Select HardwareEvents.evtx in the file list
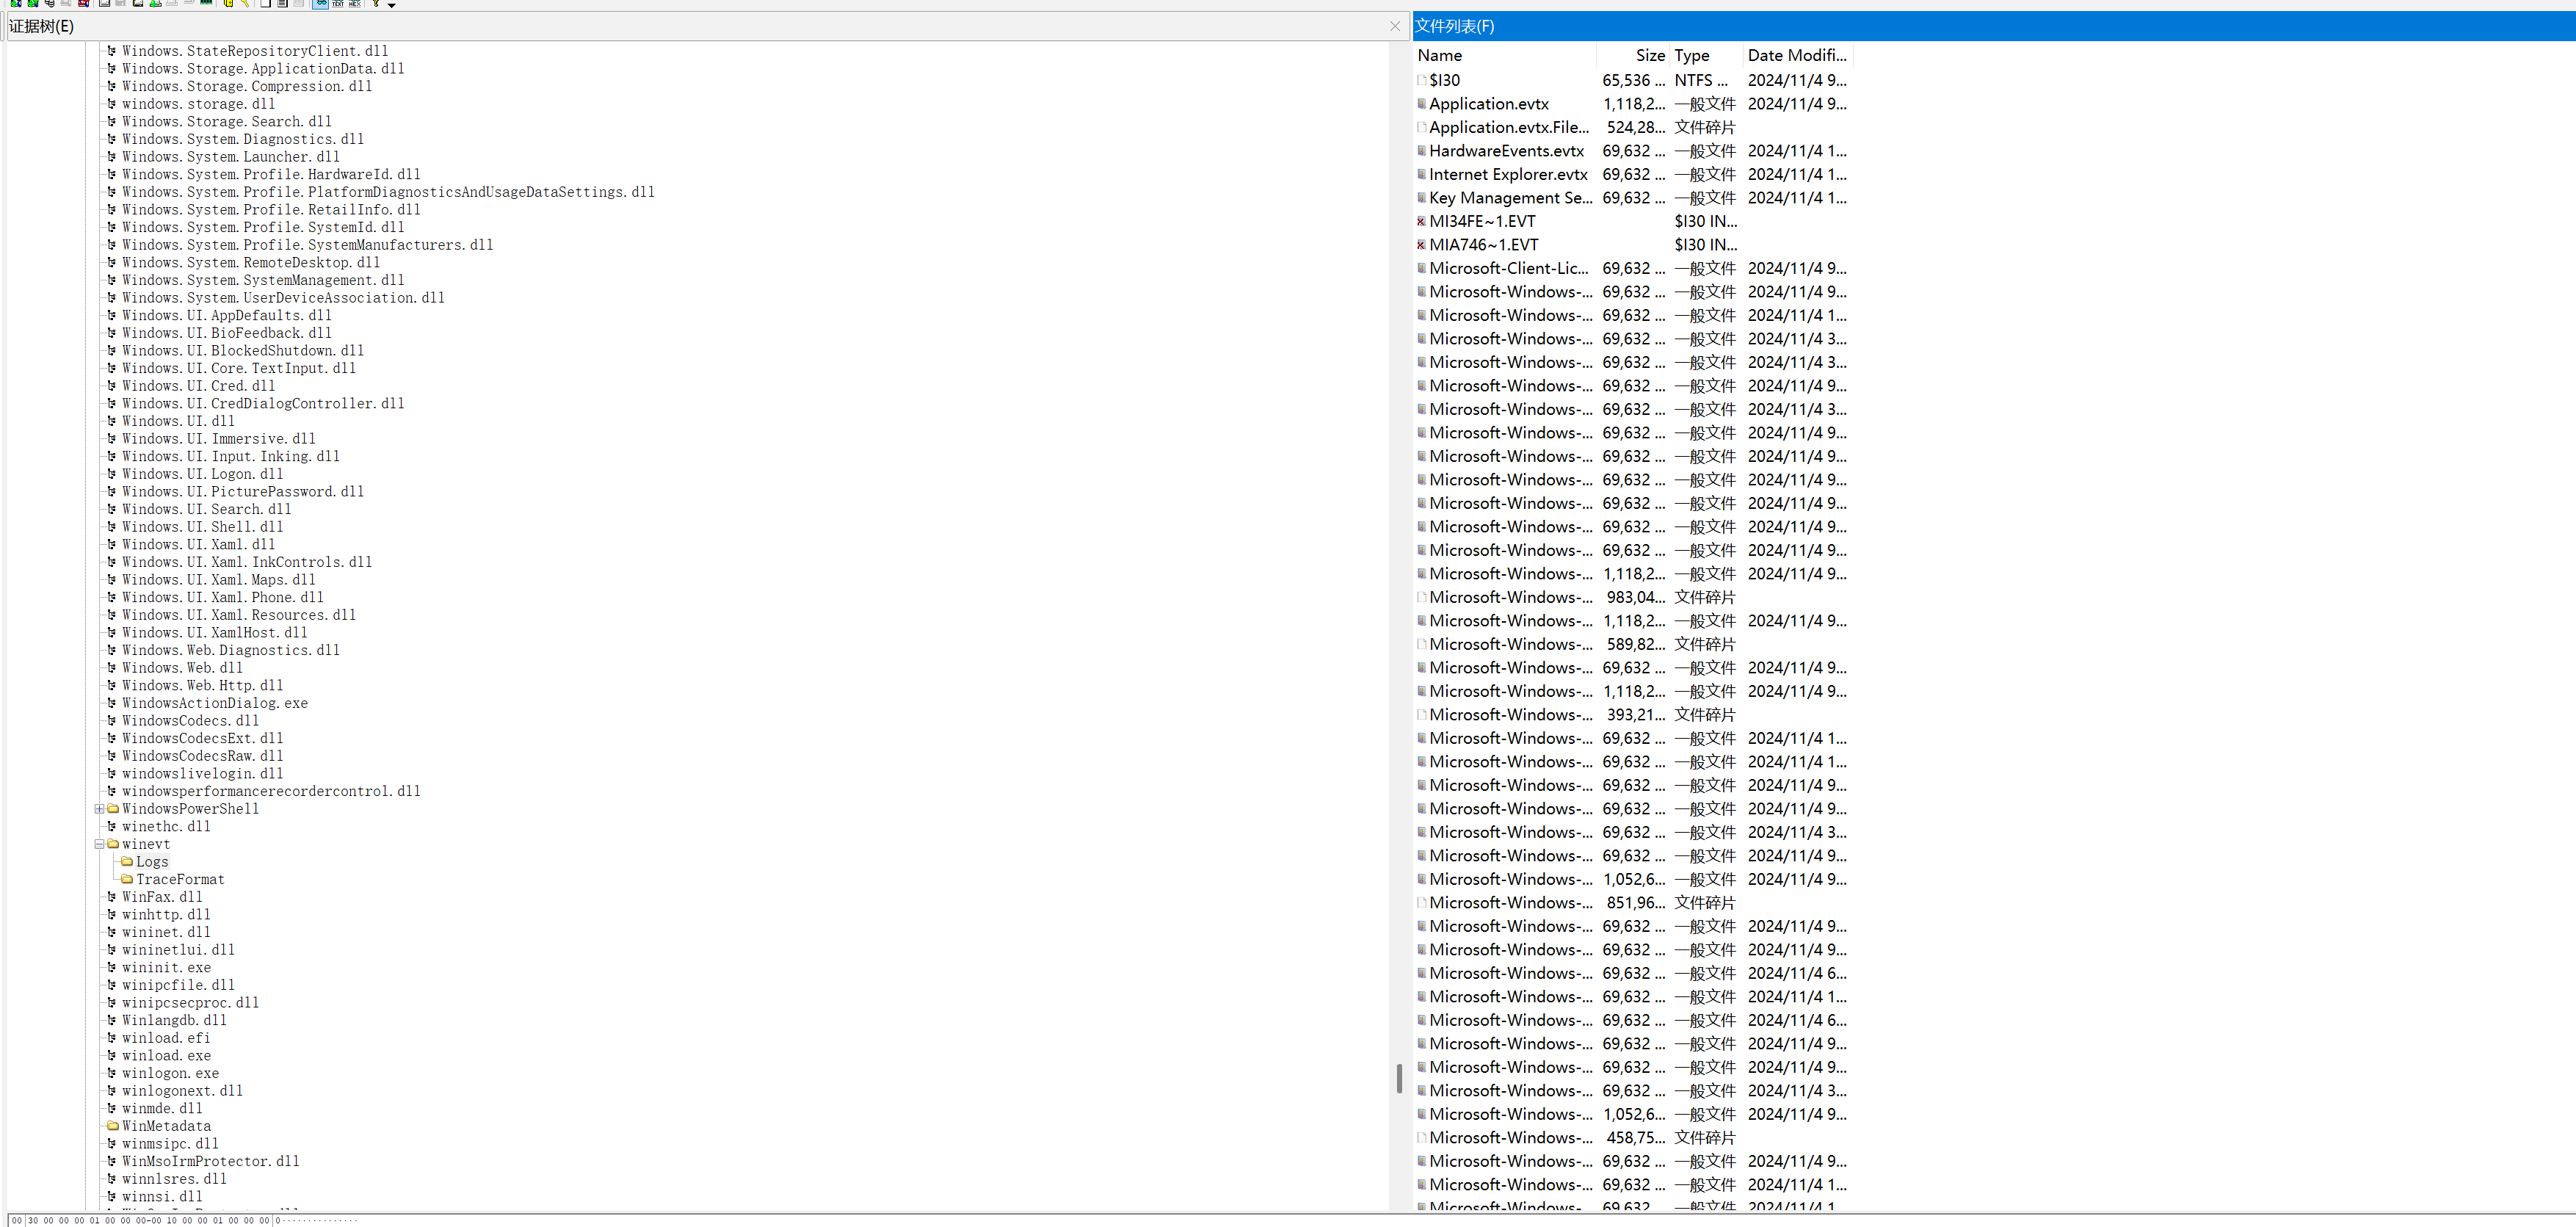Image resolution: width=2576 pixels, height=1227 pixels. pos(1506,151)
